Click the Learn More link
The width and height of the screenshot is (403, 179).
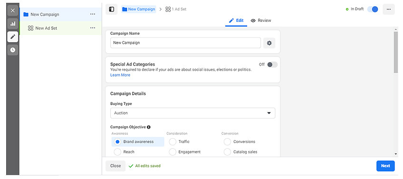[x=120, y=75]
